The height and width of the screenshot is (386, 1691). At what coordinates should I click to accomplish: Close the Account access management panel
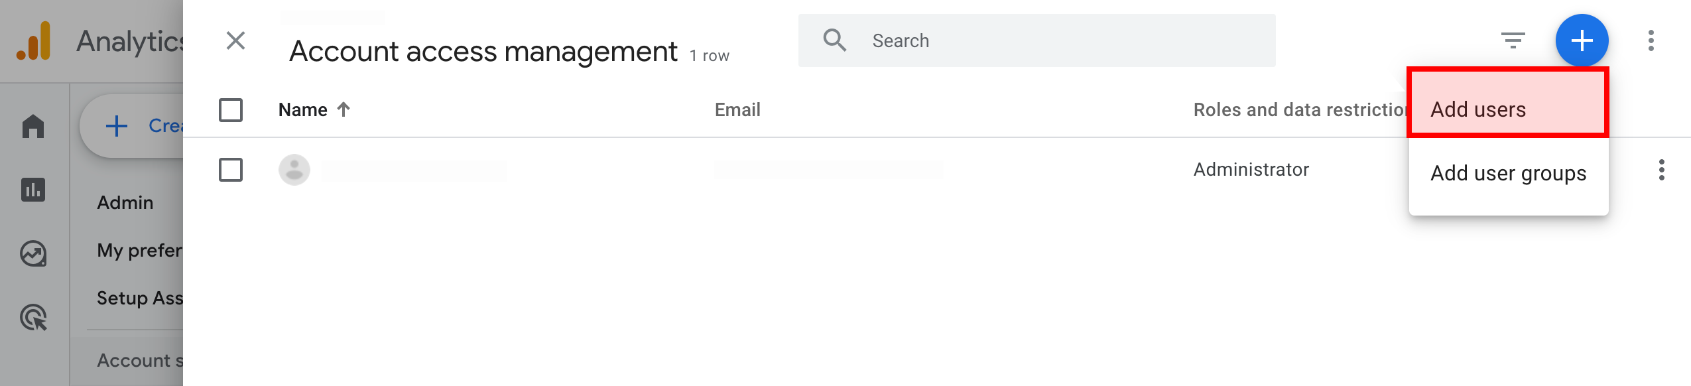tap(235, 40)
